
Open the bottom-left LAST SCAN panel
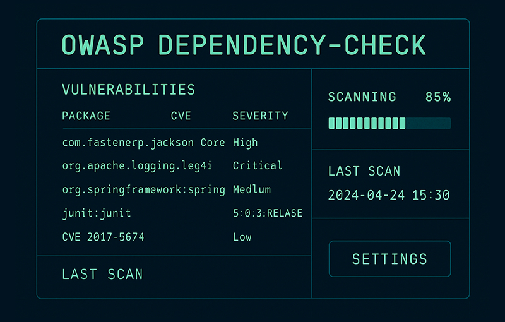[102, 275]
